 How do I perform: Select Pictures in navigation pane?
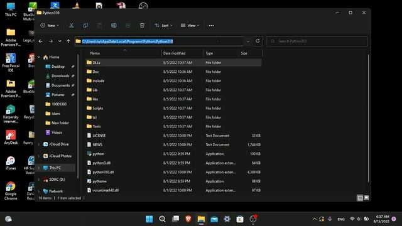tap(58, 95)
